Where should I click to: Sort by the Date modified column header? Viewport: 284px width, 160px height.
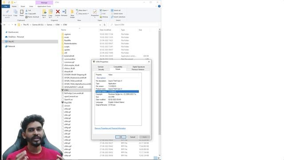pos(105,30)
